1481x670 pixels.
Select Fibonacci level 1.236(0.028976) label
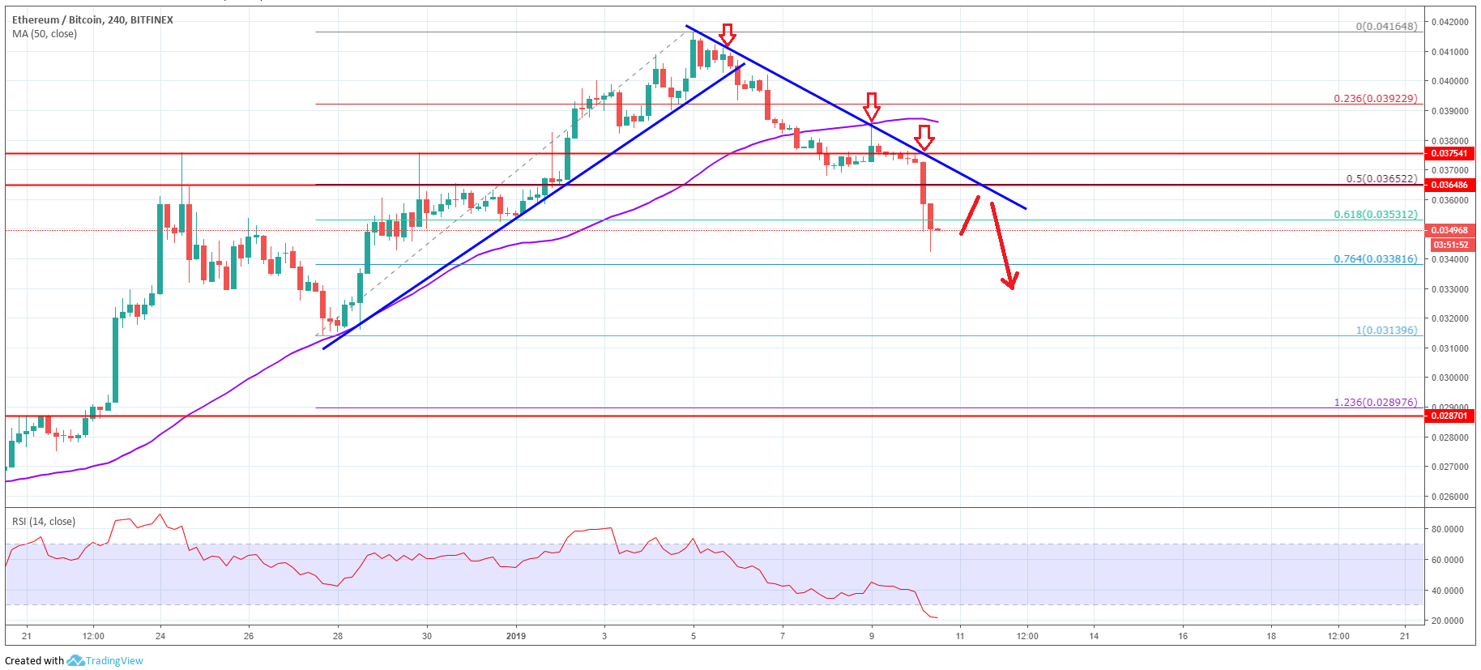tap(1376, 402)
